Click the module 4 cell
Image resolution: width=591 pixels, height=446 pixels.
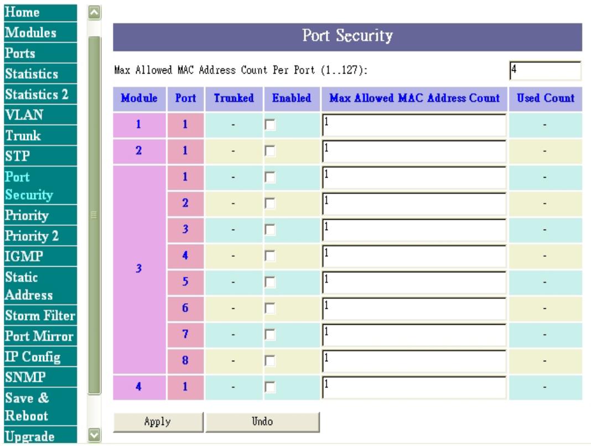pyautogui.click(x=139, y=387)
